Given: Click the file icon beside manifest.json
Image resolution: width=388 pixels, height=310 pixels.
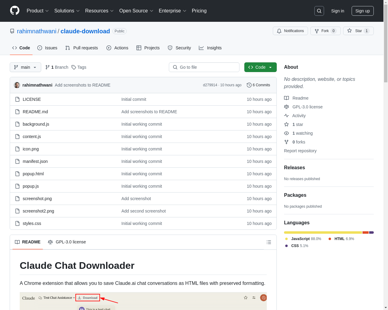Looking at the screenshot, I should (x=18, y=161).
